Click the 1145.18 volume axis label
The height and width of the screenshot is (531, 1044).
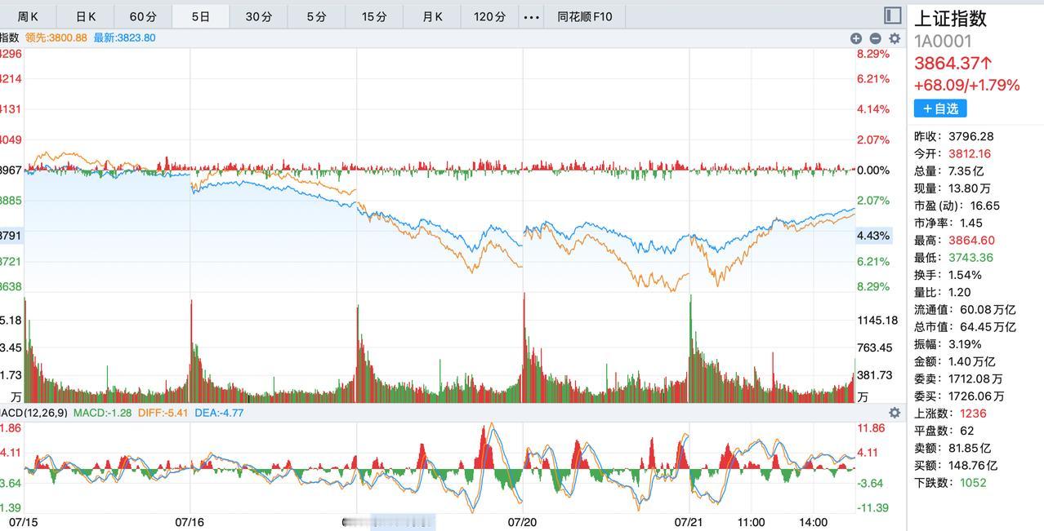tap(877, 321)
